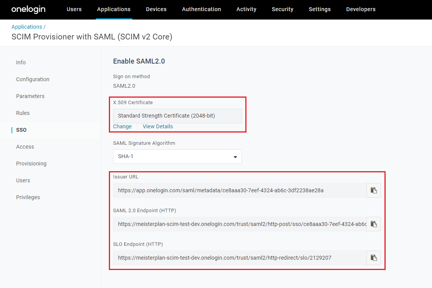Open the SAML Signature Algorithm dropdown
This screenshot has width=432, height=288.
(x=177, y=157)
